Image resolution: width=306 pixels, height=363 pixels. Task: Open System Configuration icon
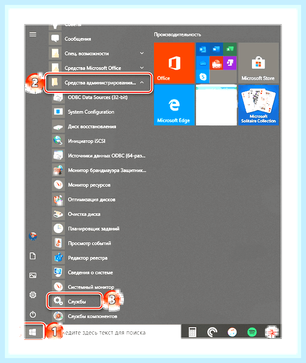tap(58, 112)
